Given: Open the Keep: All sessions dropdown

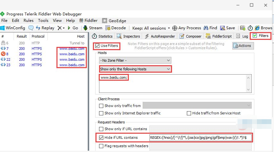Looking at the screenshot, I should point(151,28).
